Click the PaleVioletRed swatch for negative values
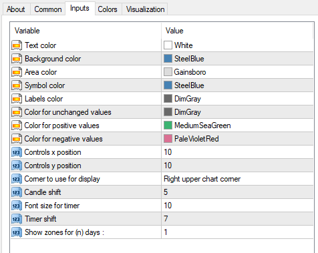The width and height of the screenshot is (318, 253). pos(168,139)
